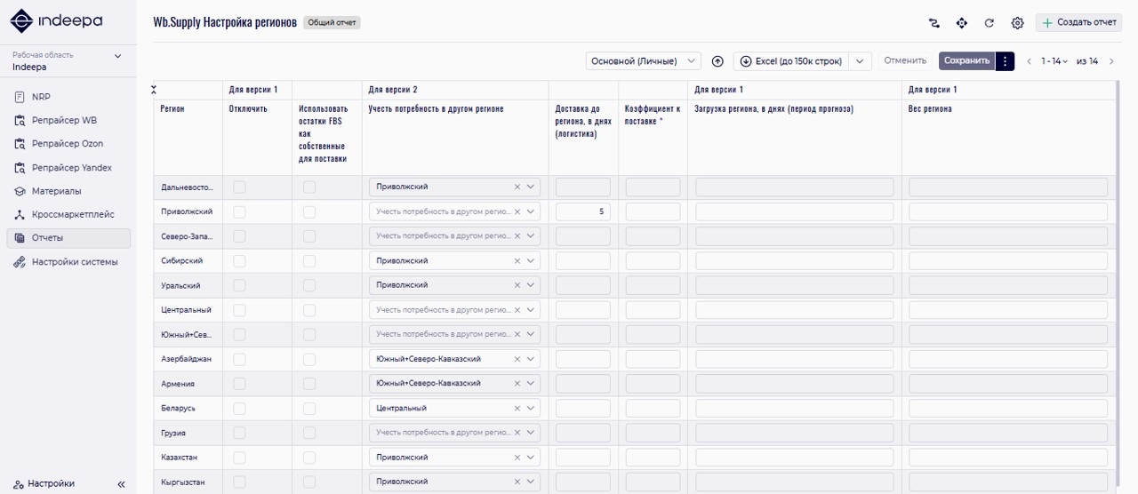Check FBS stock checkbox for Центральный row
Viewport: 1138px width, 494px height.
pos(309,310)
